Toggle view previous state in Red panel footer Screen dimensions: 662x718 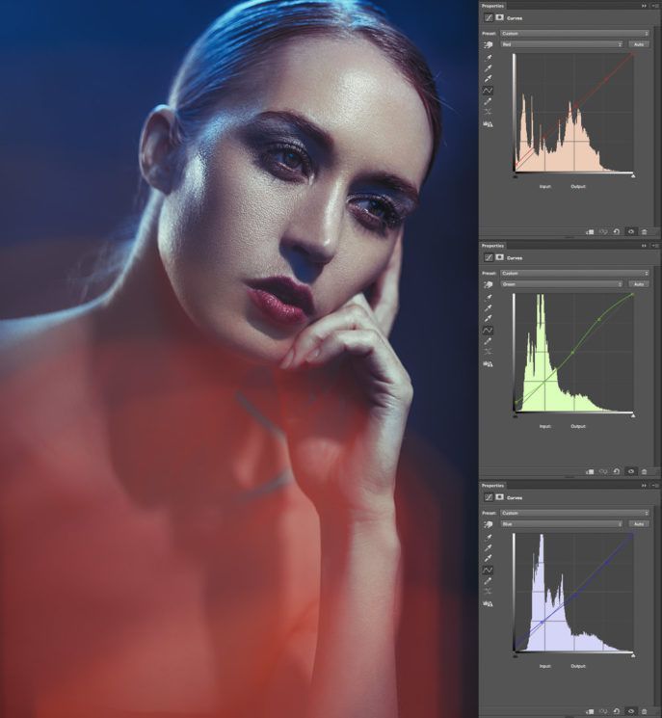[603, 231]
